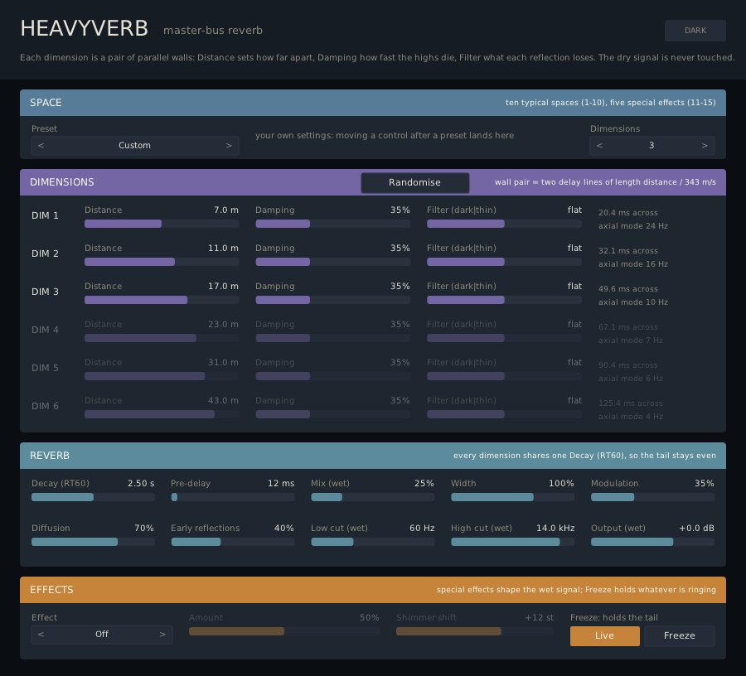Click the disabled DIM 6 Damping slider

333,414
